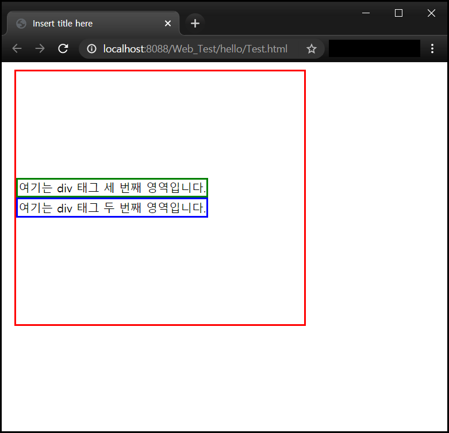View site information icon in address bar
The image size is (449, 433).
(x=91, y=49)
